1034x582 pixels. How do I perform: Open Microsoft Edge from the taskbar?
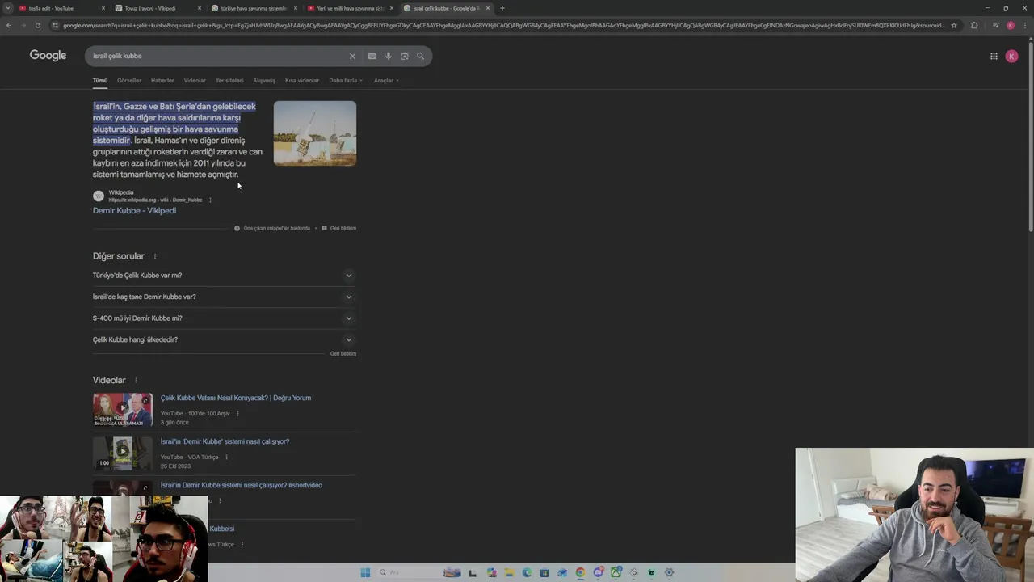pyautogui.click(x=527, y=572)
